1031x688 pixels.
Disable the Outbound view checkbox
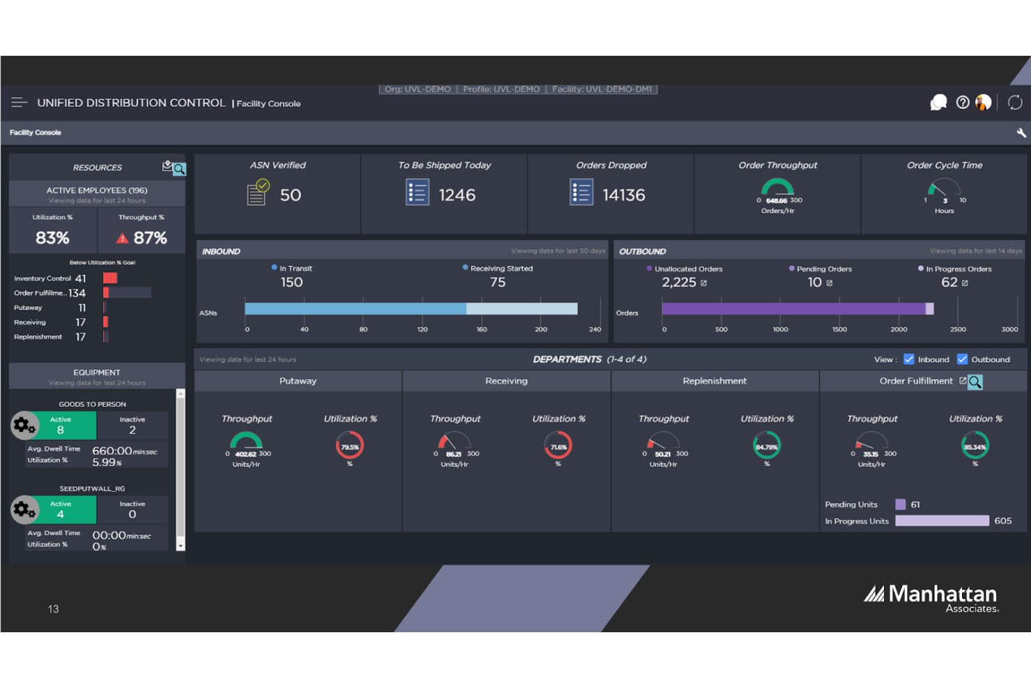[962, 359]
